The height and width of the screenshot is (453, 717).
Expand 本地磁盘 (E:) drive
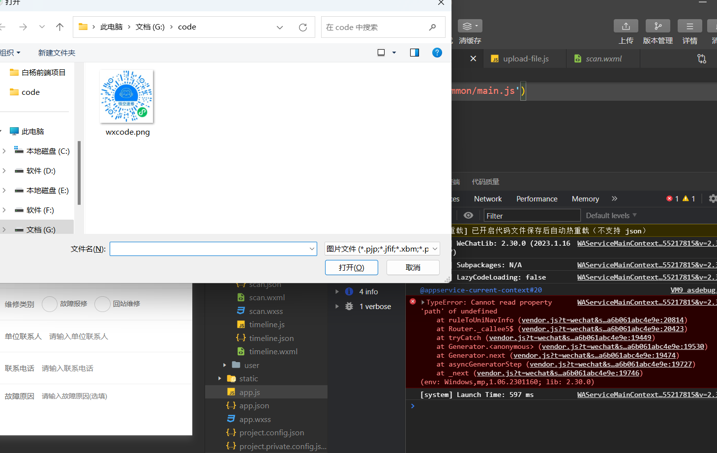pos(4,190)
